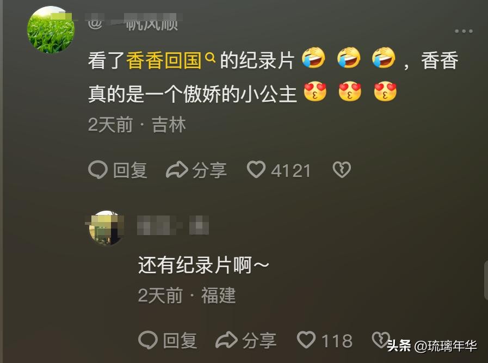488x363 pixels.
Task: Click the 头条 @琉璃年华 watermark
Action: 432,346
